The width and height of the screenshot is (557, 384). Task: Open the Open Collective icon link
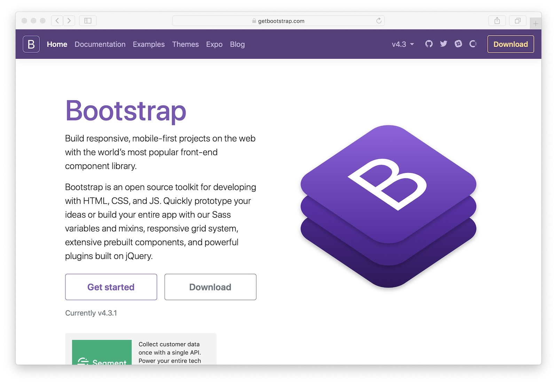point(473,44)
